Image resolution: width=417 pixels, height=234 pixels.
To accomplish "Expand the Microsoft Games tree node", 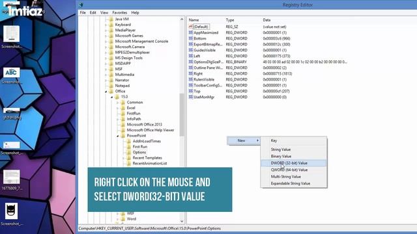I will 106,36.
